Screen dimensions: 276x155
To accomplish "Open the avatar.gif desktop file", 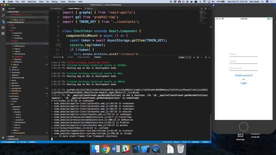I will click(x=255, y=136).
